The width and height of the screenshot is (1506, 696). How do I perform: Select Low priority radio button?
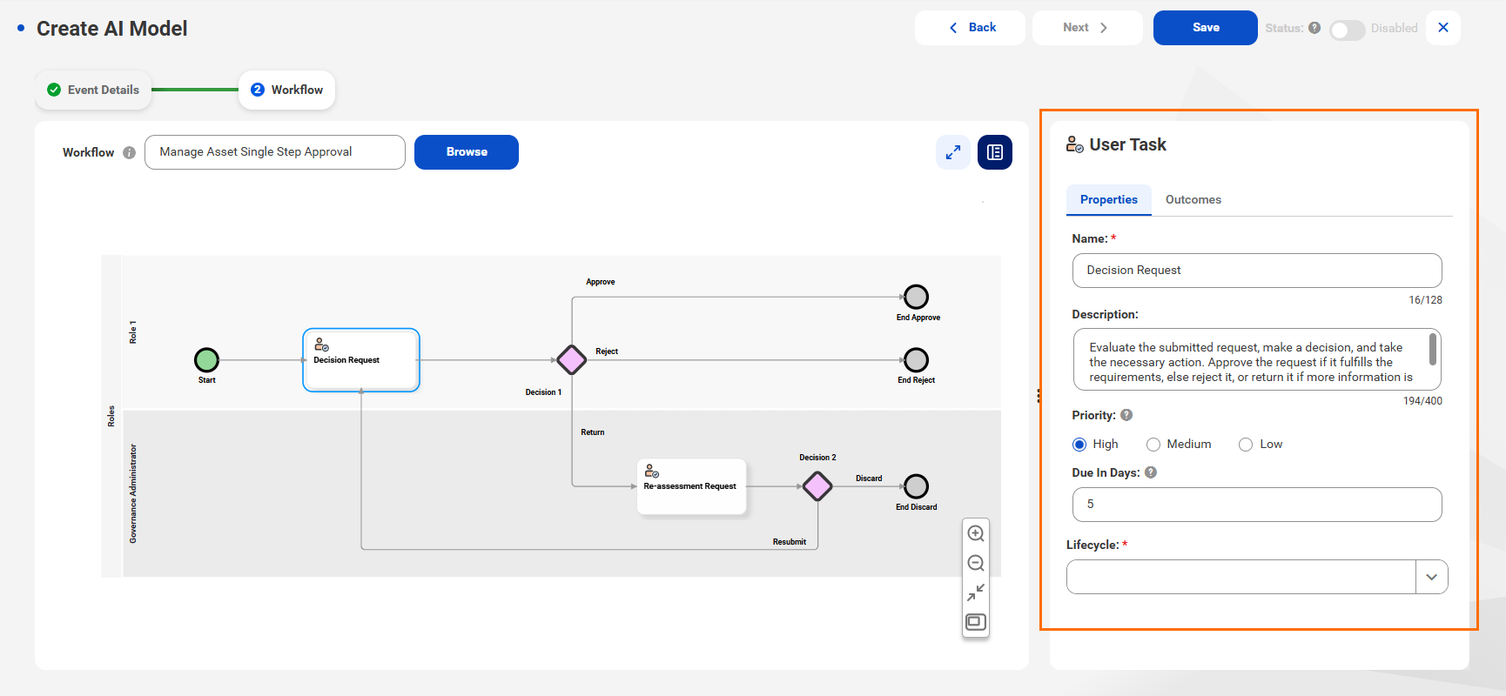coord(1246,445)
